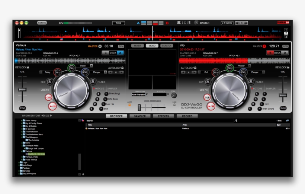The width and height of the screenshot is (305, 194).
Task: Click right deck play/pause button
Action: (x=211, y=106)
